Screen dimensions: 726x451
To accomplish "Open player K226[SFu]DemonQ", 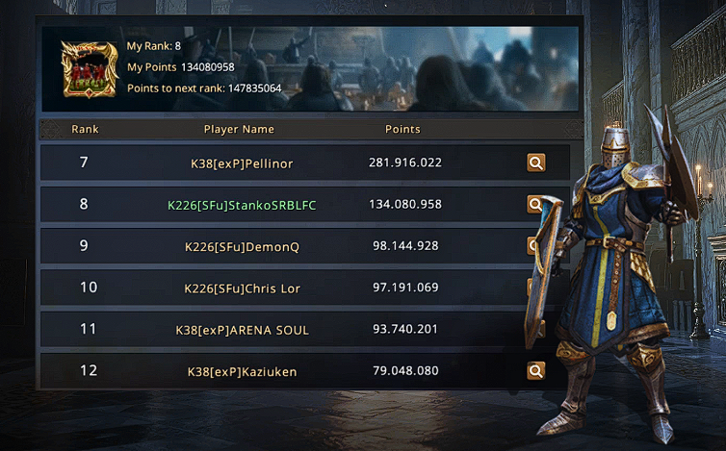I will tap(242, 247).
